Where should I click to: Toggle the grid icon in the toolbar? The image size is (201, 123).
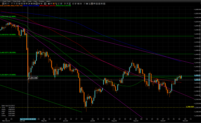pos(49,4)
